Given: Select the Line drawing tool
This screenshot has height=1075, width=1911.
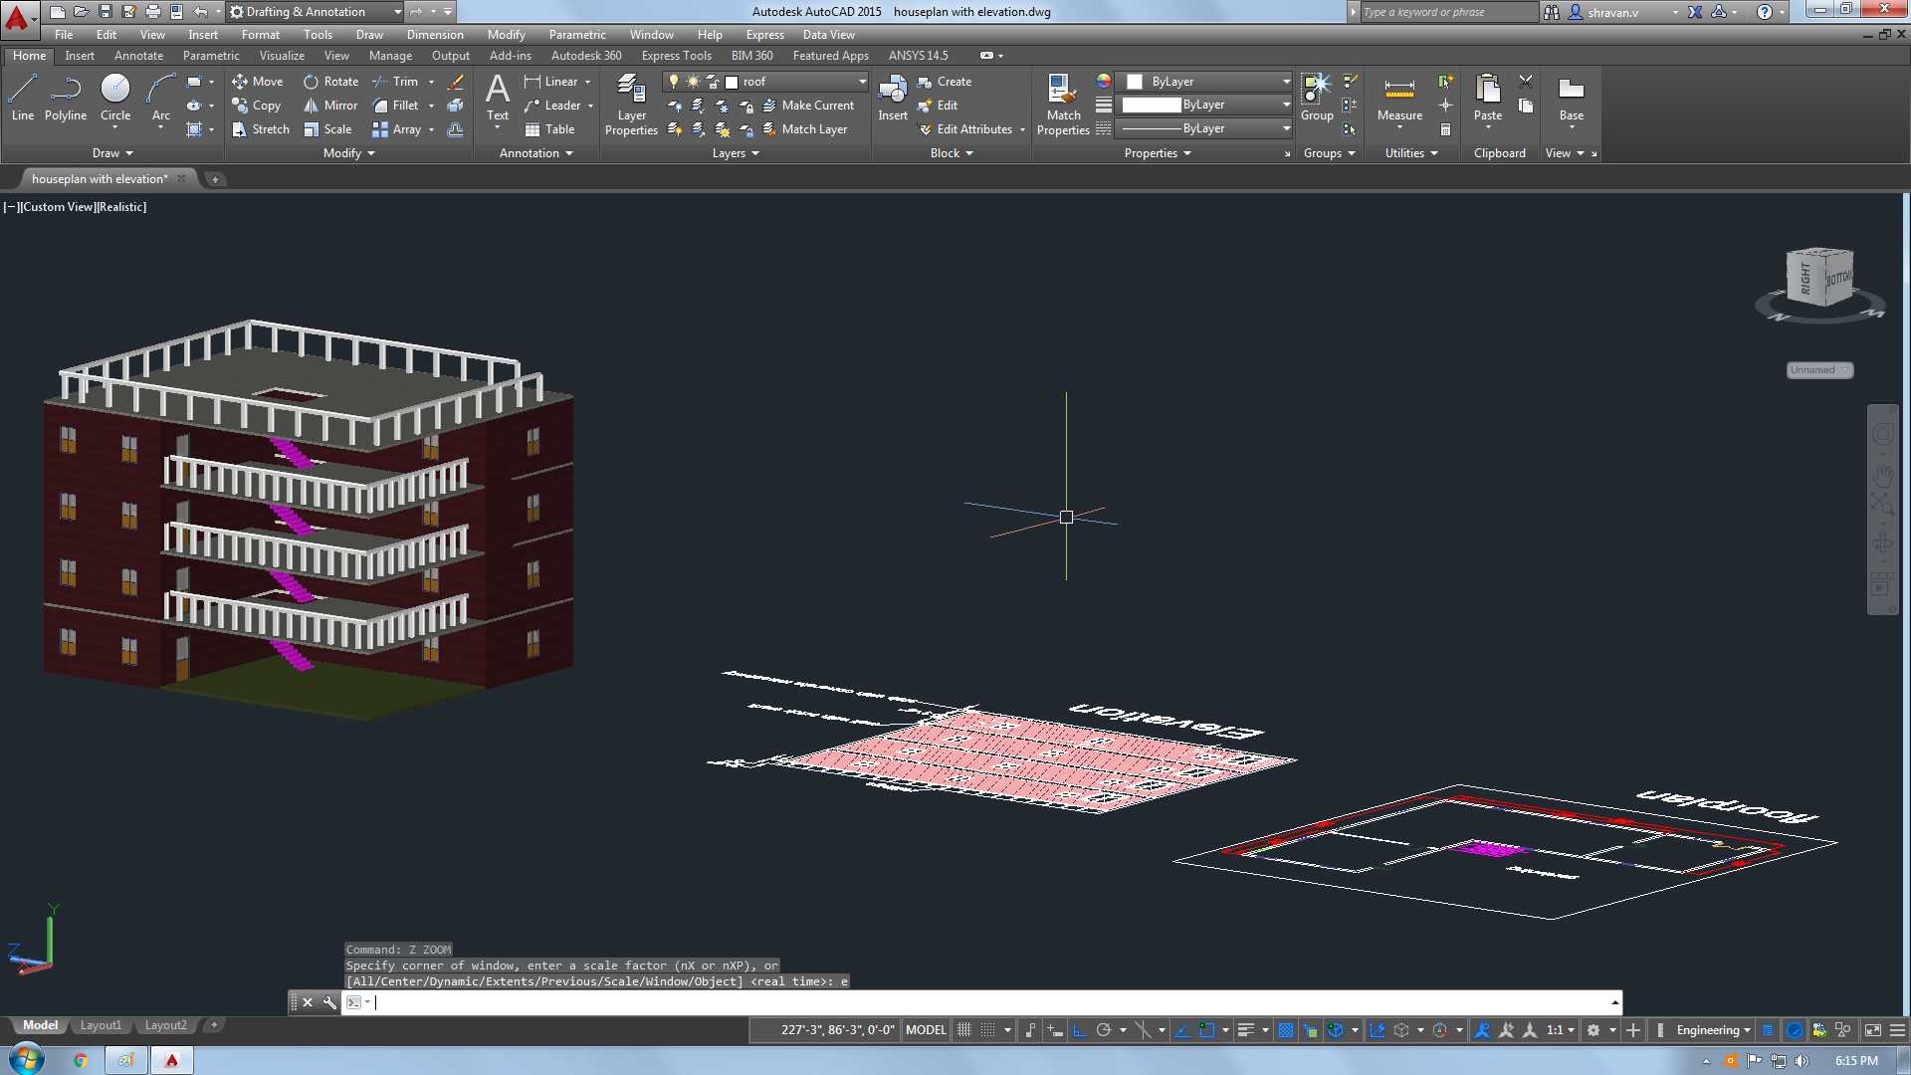Looking at the screenshot, I should tap(22, 99).
